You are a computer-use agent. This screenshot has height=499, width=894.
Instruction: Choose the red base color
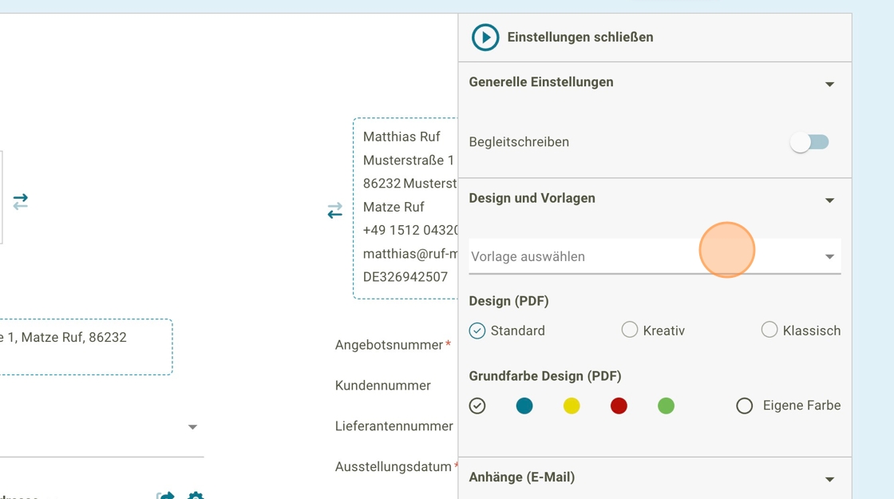(619, 406)
